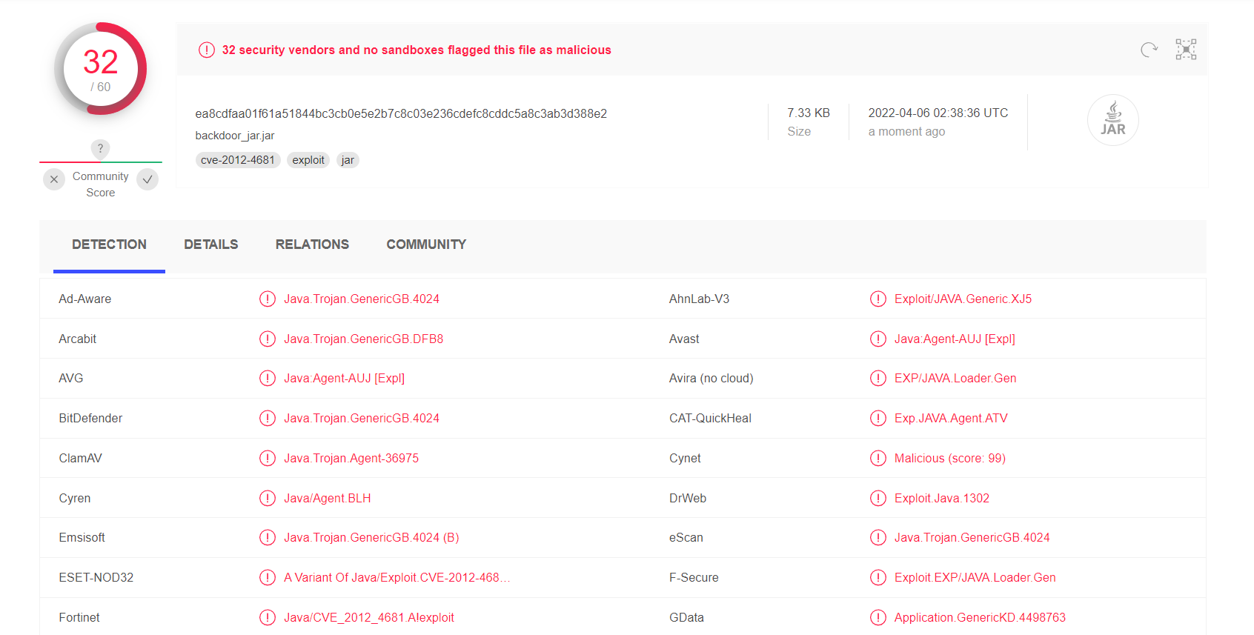Click the ClamAV vendor name
This screenshot has height=635, width=1254.
tap(81, 458)
